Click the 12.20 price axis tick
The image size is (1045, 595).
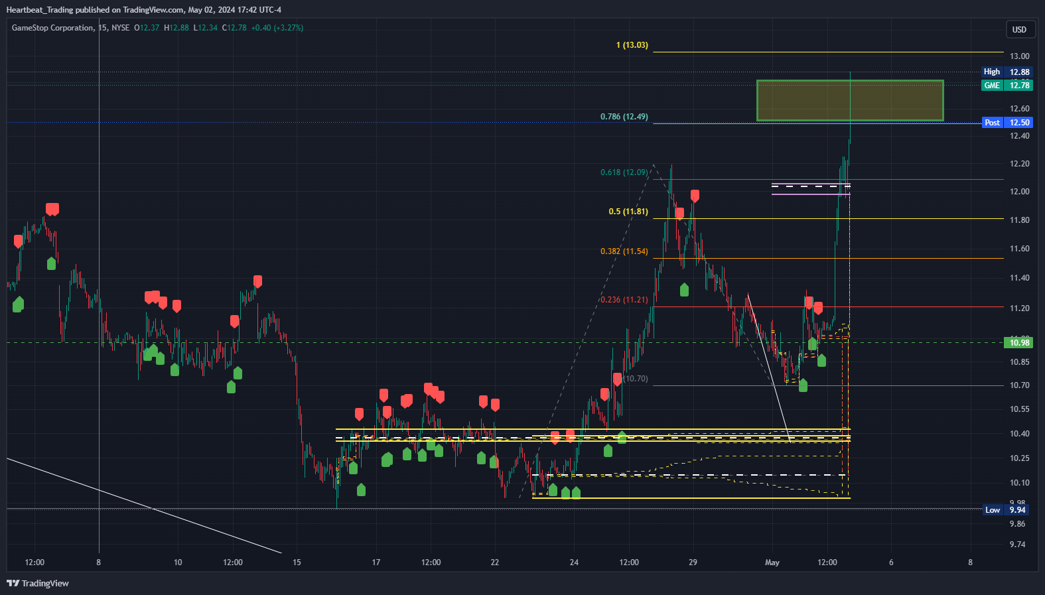[x=1019, y=164]
